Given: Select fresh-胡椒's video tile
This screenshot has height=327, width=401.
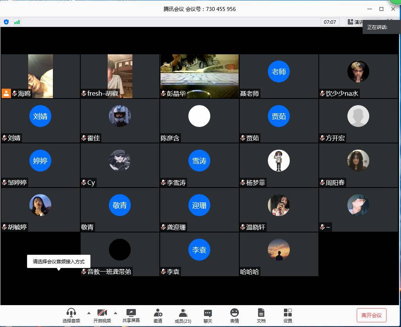Looking at the screenshot, I should tap(120, 76).
